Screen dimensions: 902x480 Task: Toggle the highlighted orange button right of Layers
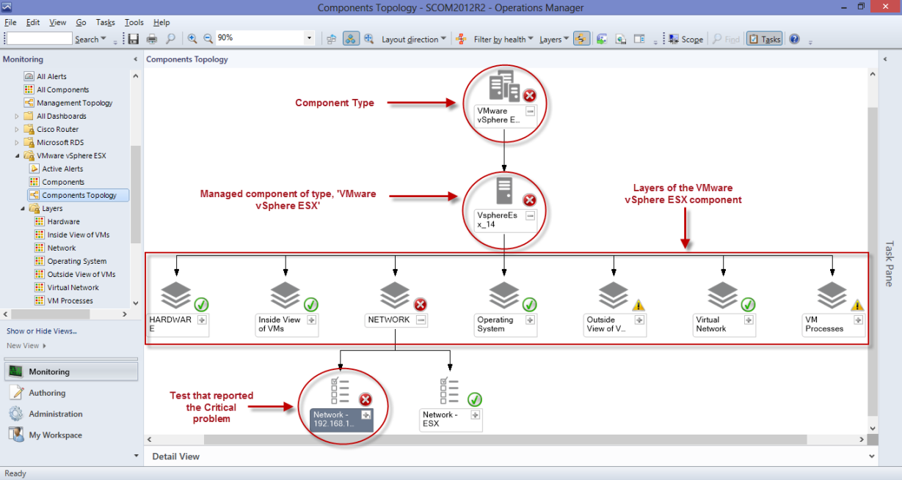[x=582, y=39]
